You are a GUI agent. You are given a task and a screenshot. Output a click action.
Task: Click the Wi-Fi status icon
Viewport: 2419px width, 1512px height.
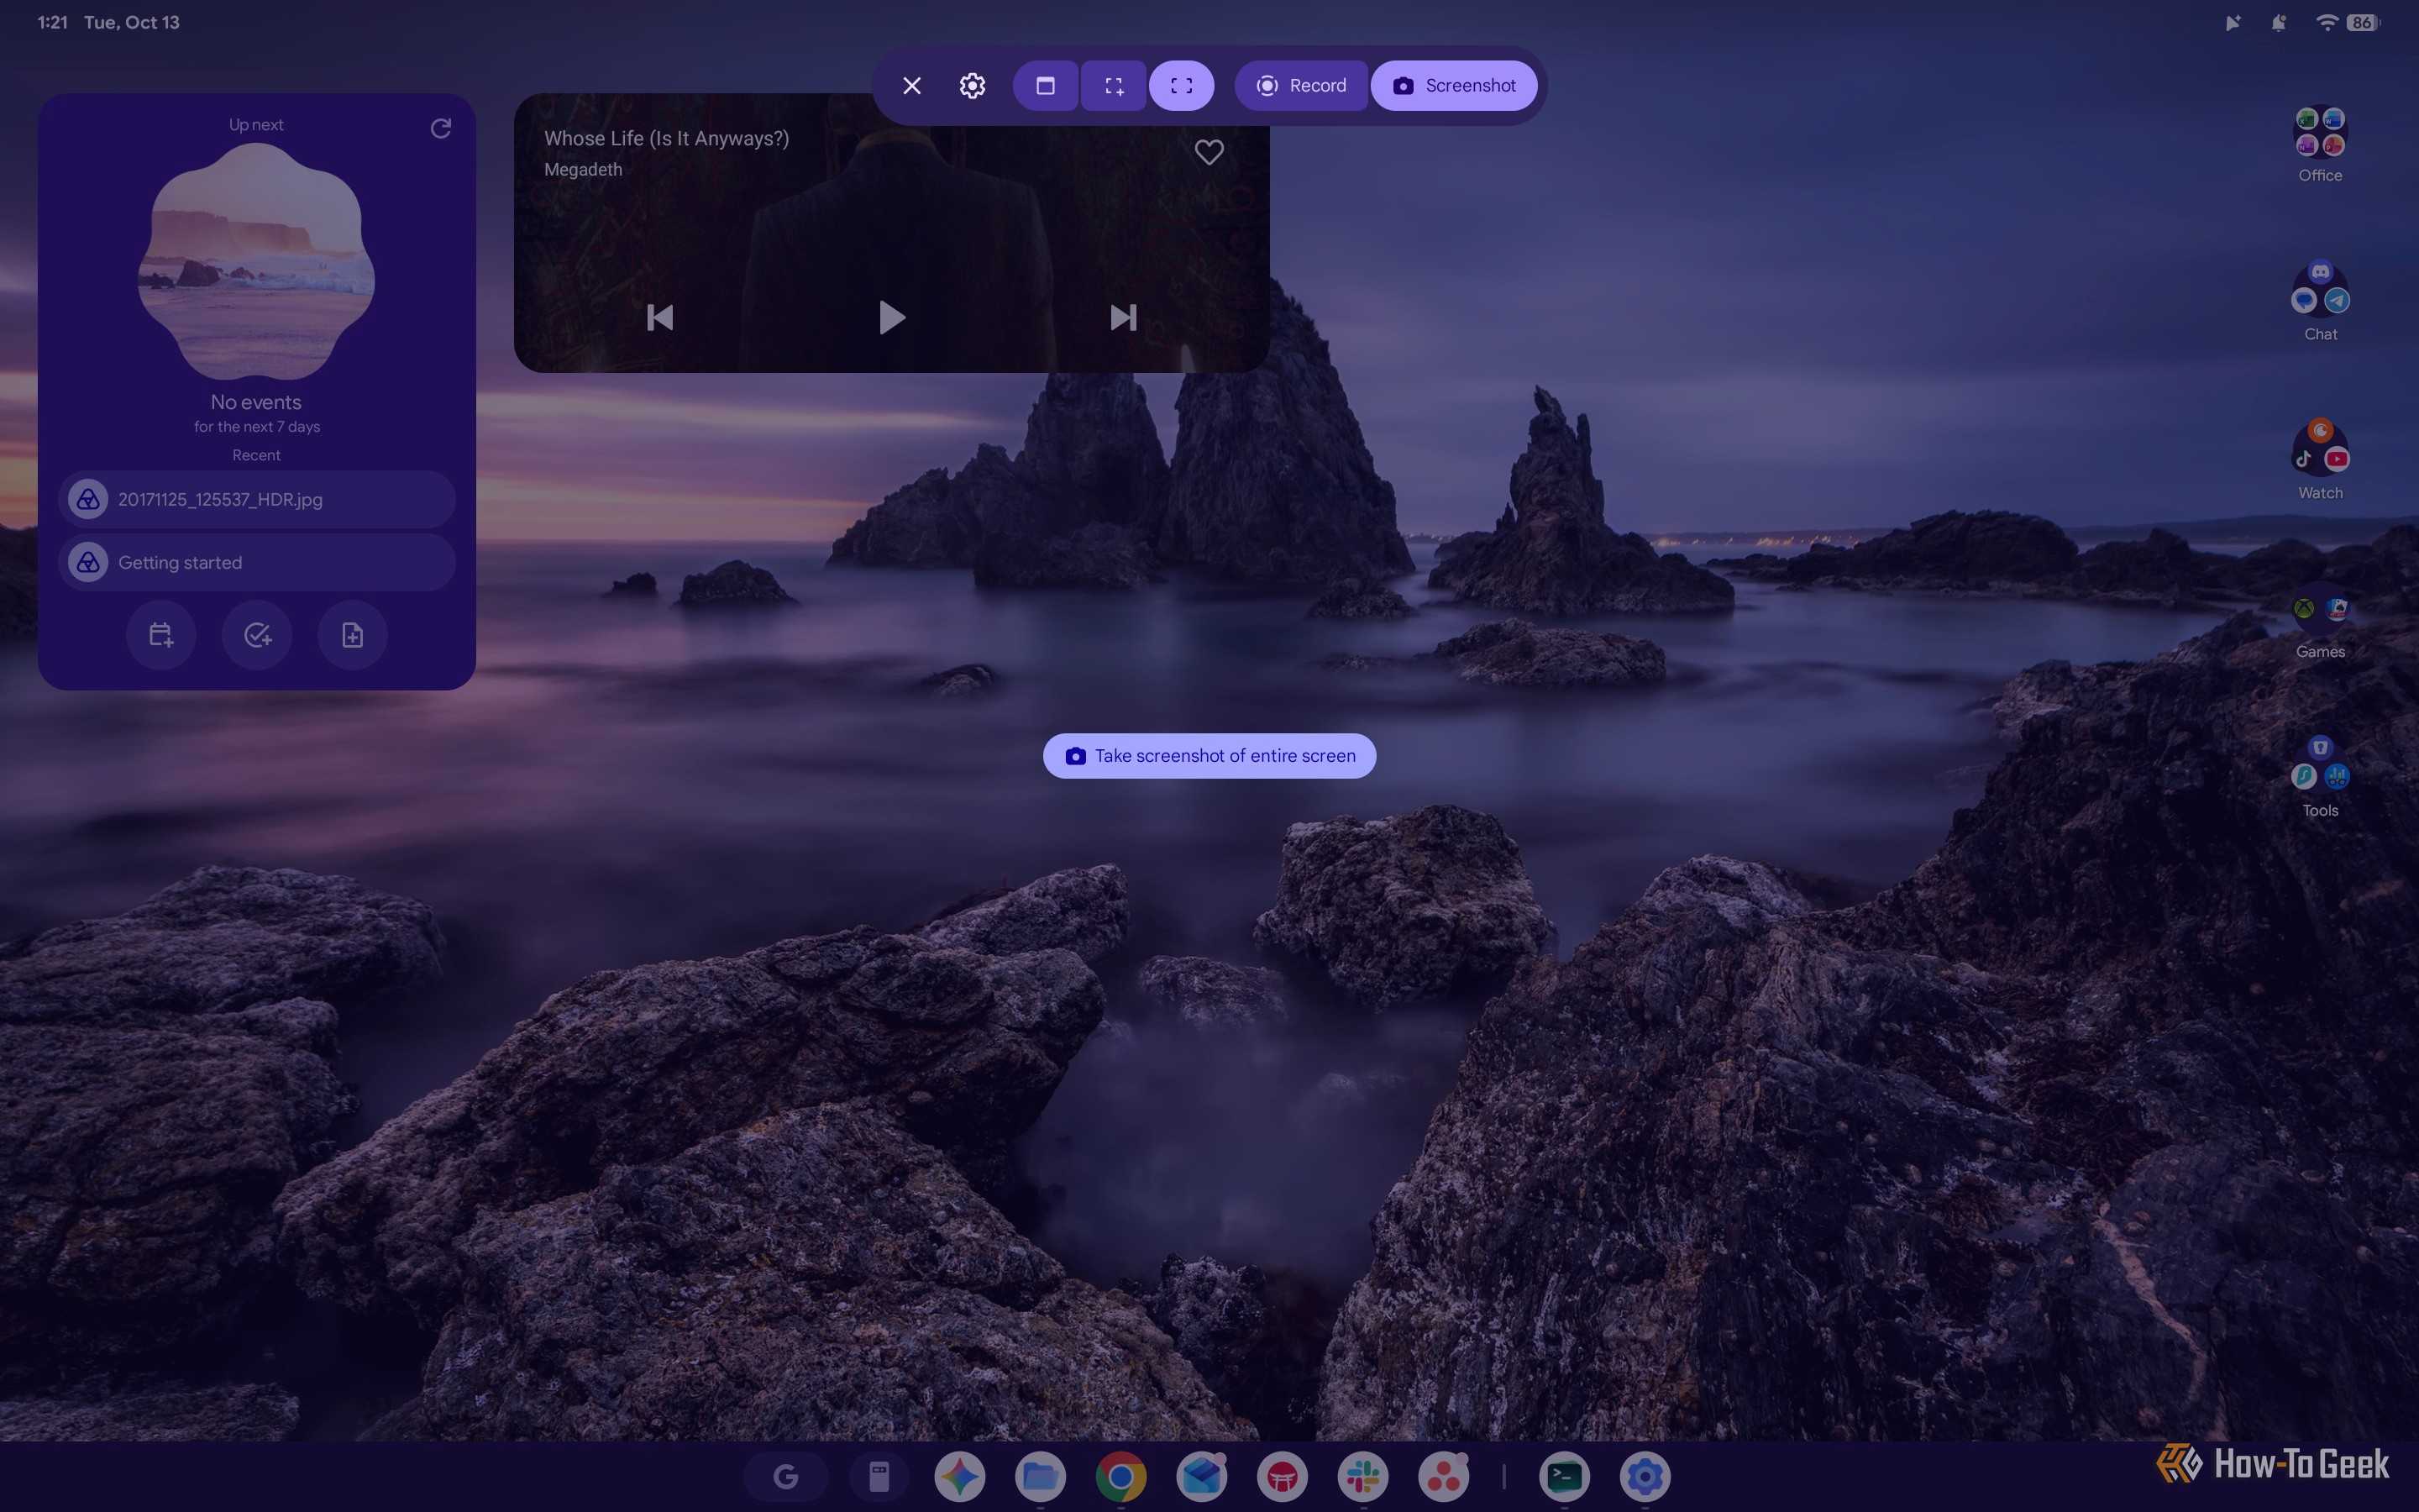[x=2327, y=22]
